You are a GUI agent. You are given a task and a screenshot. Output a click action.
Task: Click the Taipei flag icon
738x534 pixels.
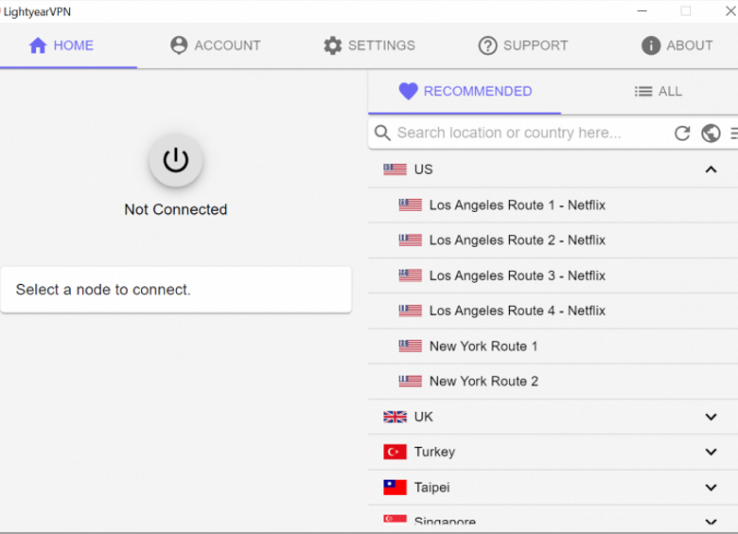395,488
